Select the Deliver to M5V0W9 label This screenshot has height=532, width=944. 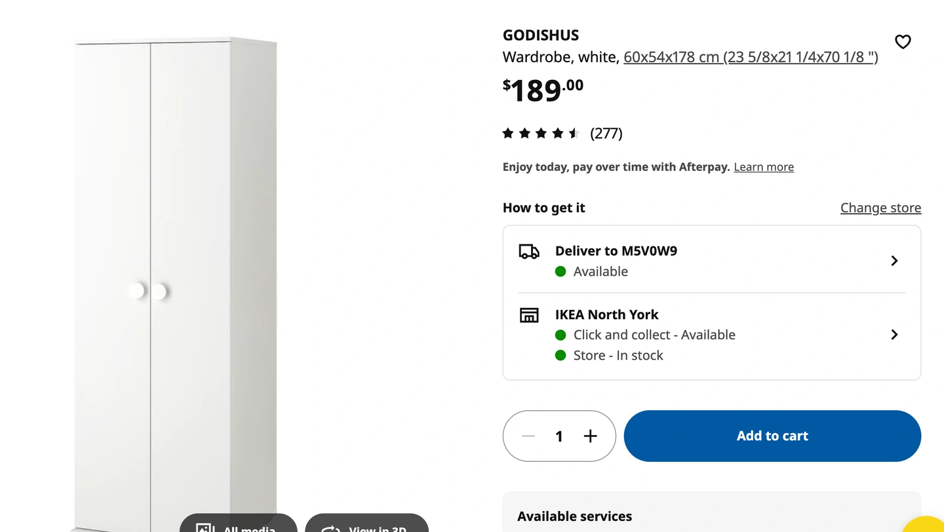pos(616,251)
